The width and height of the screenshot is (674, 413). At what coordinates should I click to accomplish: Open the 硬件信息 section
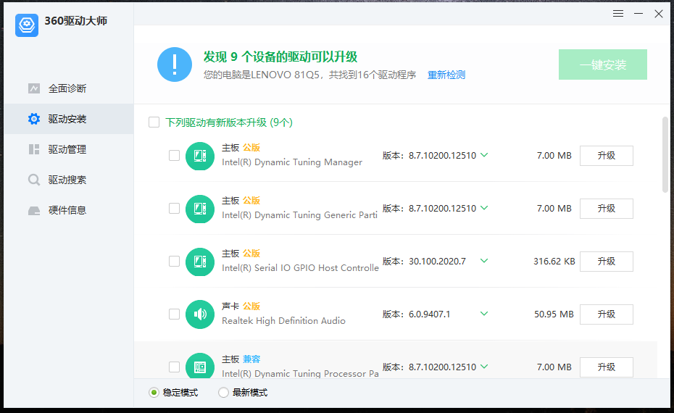69,210
